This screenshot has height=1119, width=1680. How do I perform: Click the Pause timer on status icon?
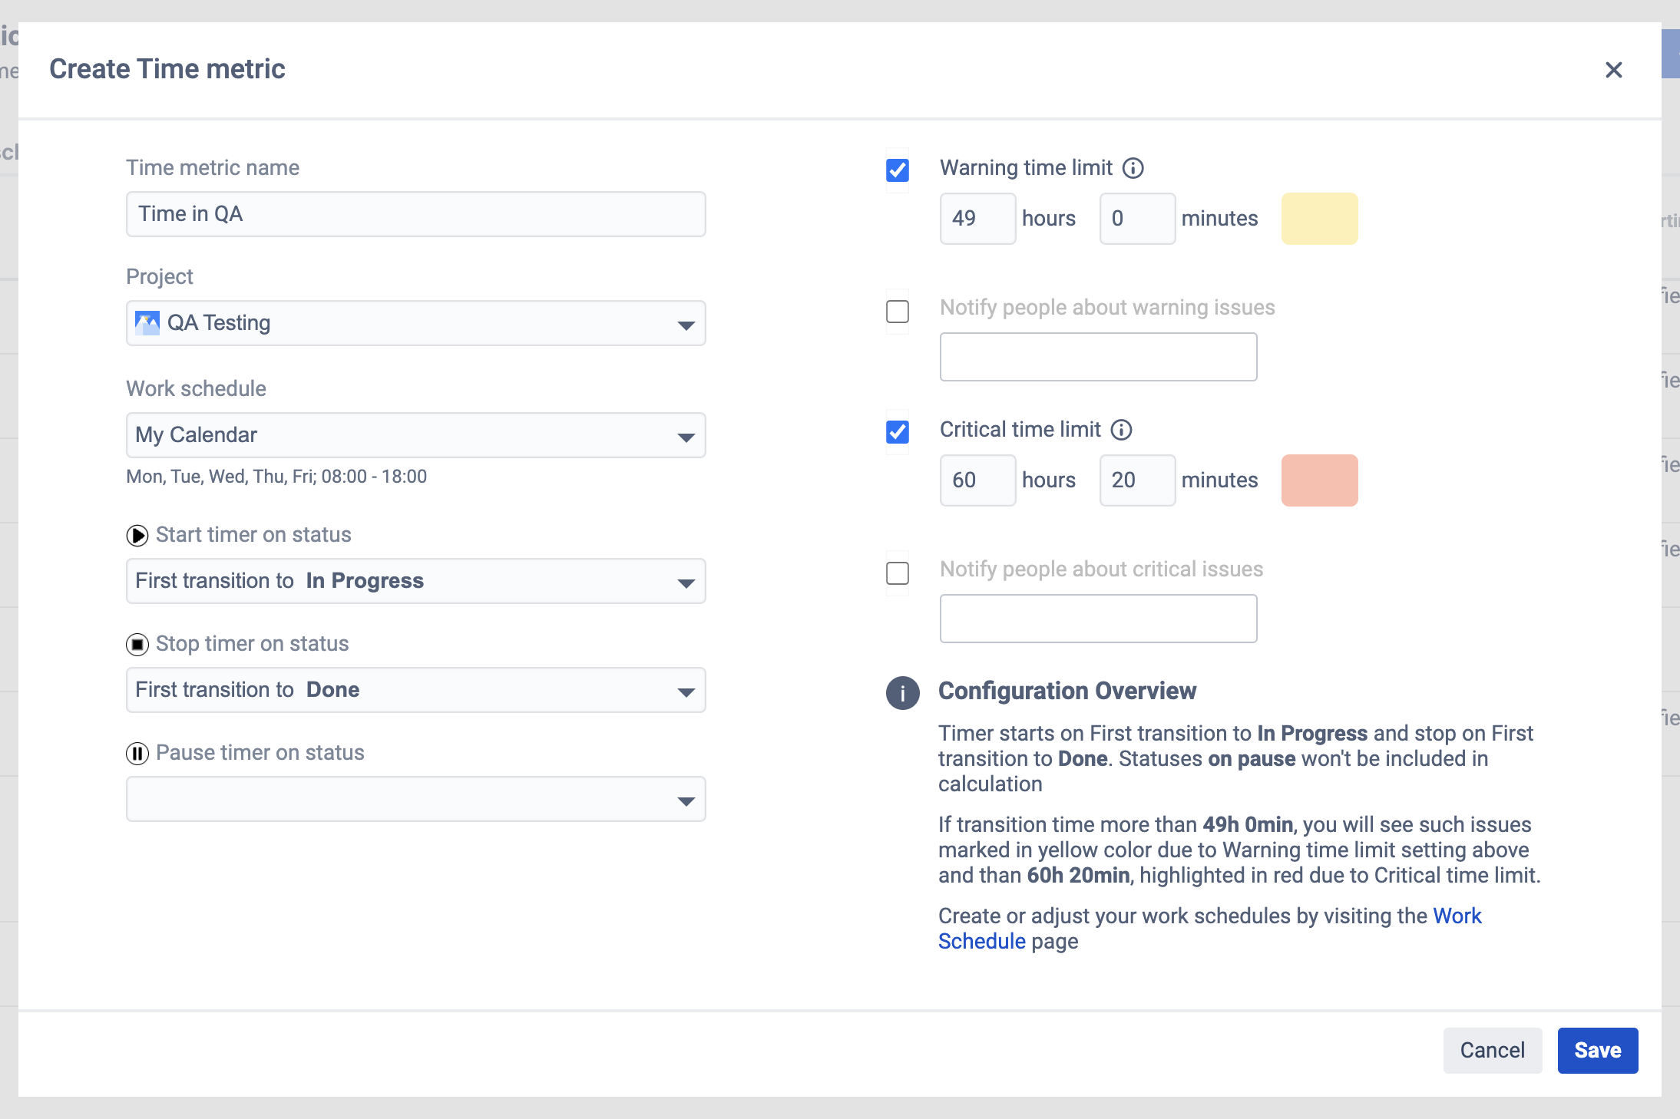(136, 752)
